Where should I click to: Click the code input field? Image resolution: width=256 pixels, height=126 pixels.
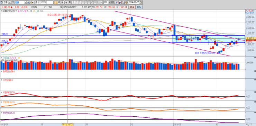click(x=20, y=2)
